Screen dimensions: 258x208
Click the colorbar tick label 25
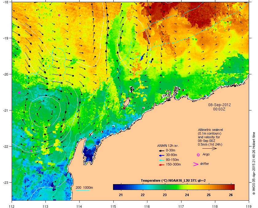click(x=209, y=195)
